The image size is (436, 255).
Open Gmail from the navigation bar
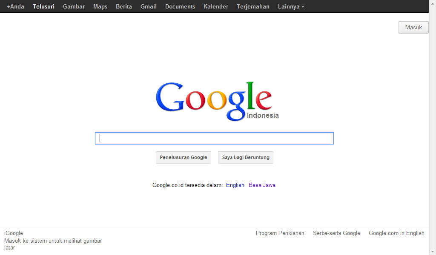pyautogui.click(x=149, y=6)
